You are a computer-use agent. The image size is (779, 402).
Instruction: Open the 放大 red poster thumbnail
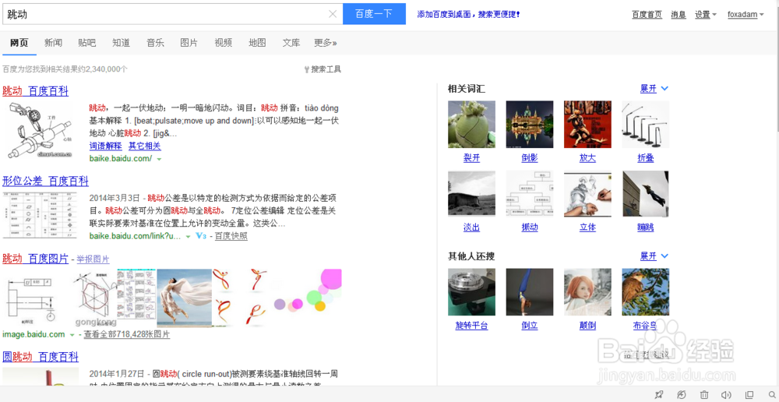click(x=587, y=124)
